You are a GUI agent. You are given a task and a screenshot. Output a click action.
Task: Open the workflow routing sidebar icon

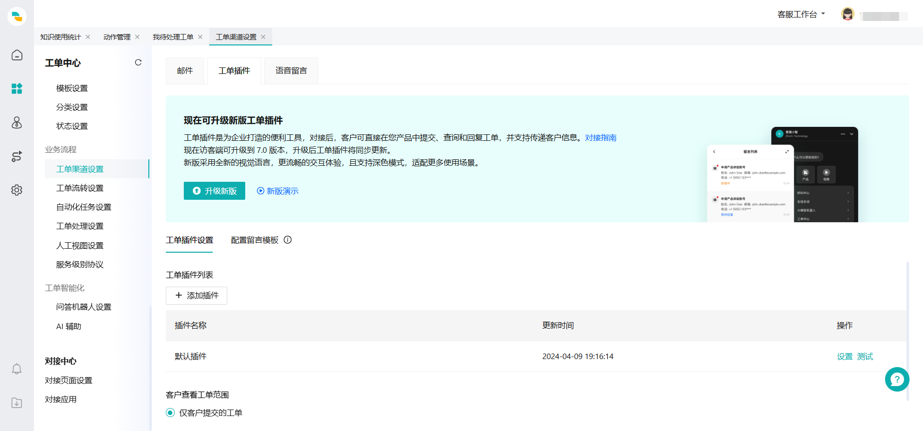coord(17,156)
